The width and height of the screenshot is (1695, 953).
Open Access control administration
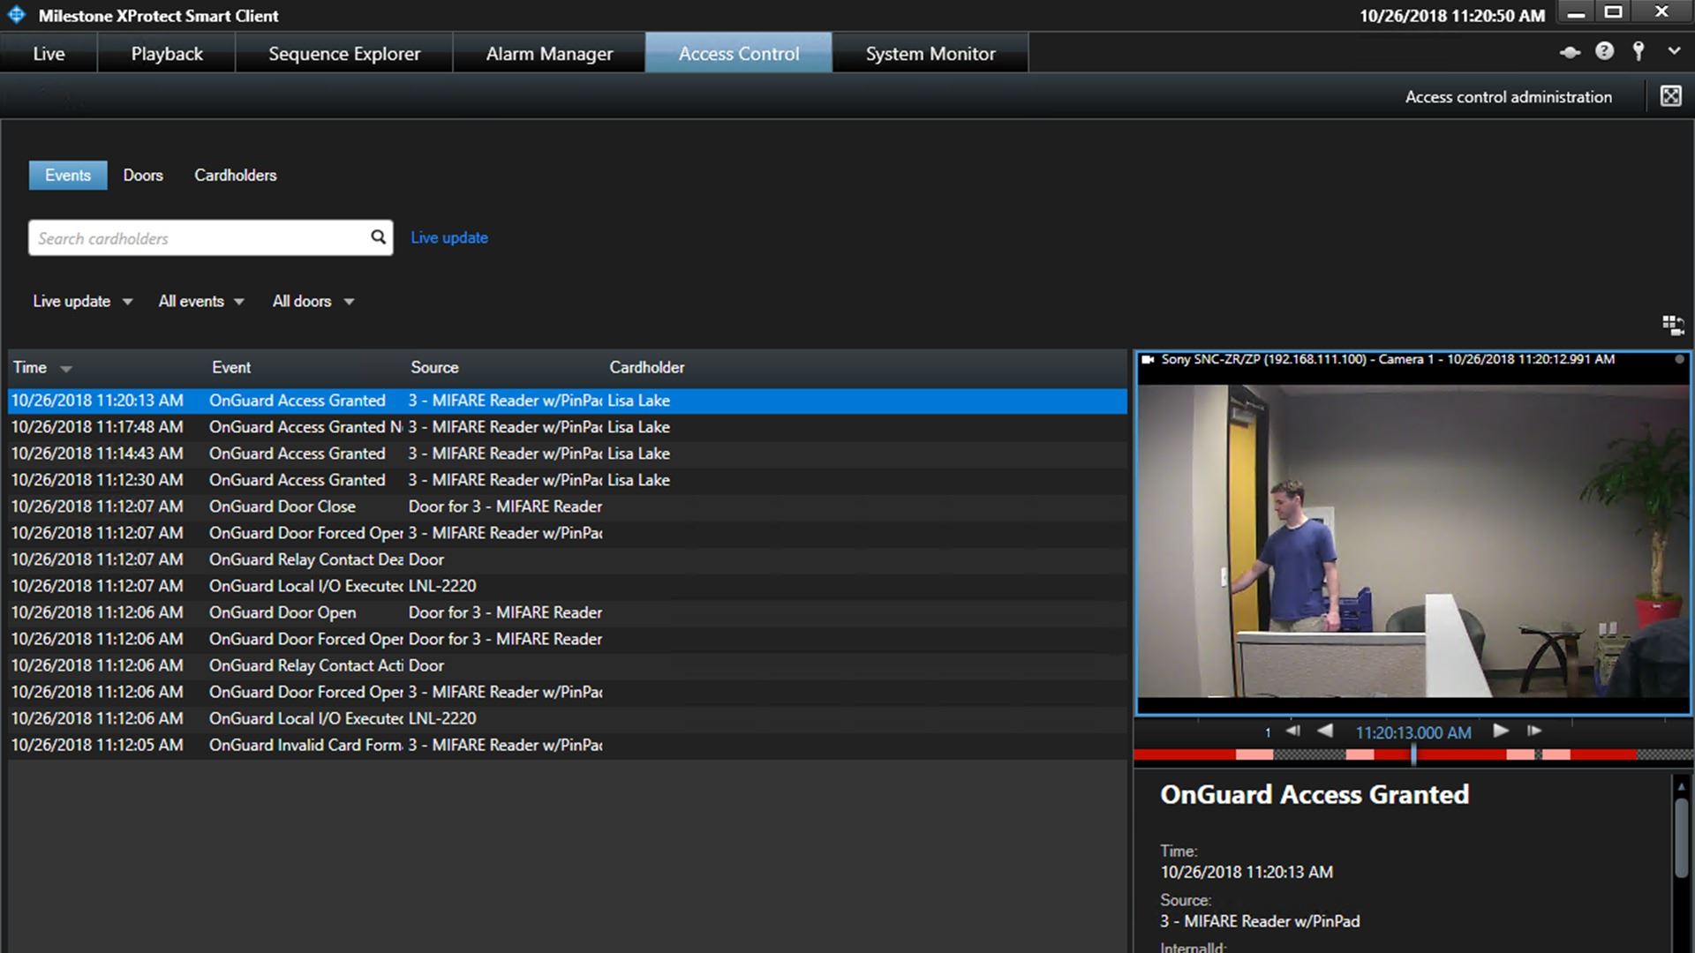point(1508,97)
